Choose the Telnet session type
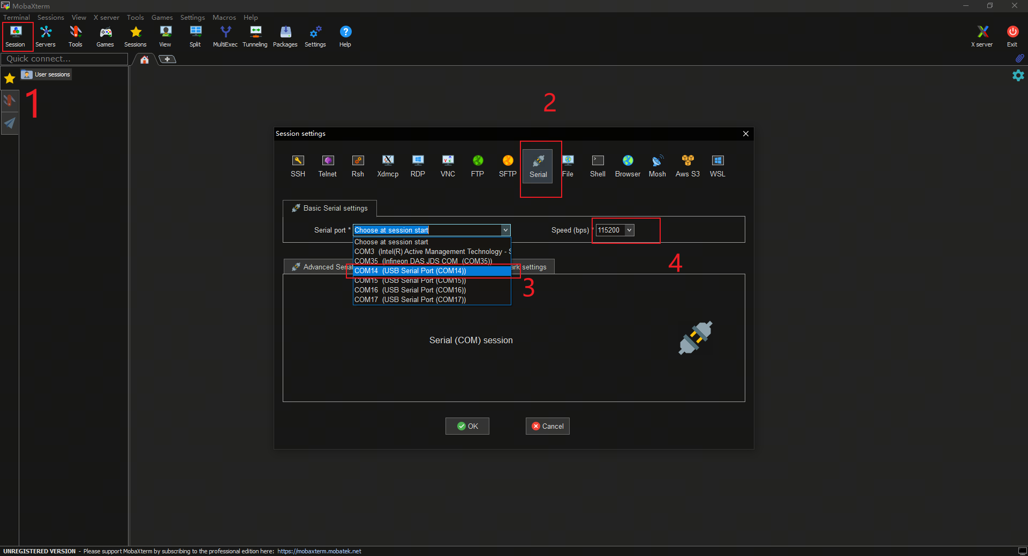This screenshot has width=1028, height=556. [328, 166]
